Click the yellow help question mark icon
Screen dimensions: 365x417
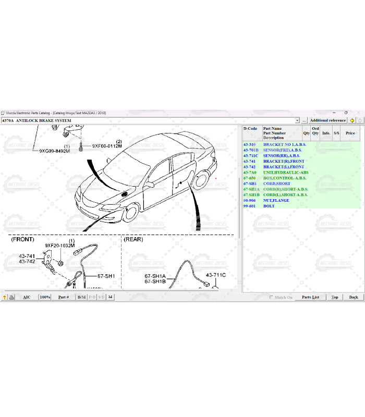pos(4,297)
